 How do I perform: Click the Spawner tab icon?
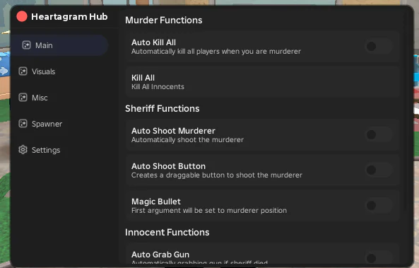click(23, 124)
